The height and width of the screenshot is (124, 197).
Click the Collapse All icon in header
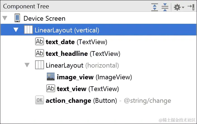(165, 6)
